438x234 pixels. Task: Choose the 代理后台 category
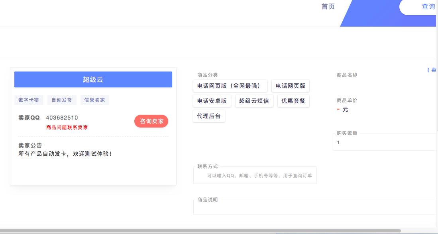tap(209, 116)
